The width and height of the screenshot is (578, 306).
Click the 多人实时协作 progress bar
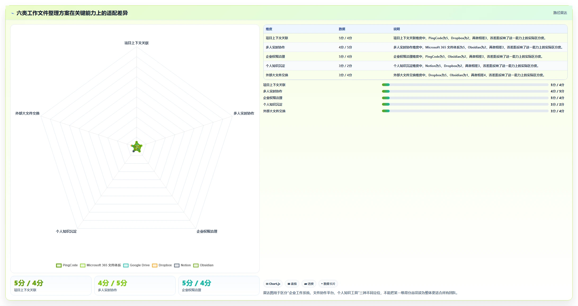coord(465,91)
